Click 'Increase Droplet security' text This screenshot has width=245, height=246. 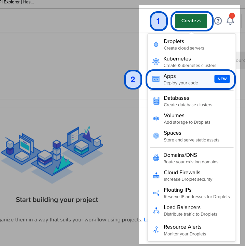point(188,179)
